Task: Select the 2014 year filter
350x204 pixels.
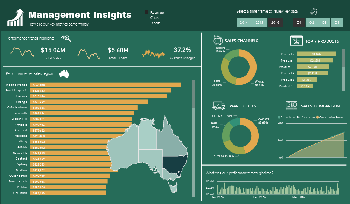Action: 244,22
